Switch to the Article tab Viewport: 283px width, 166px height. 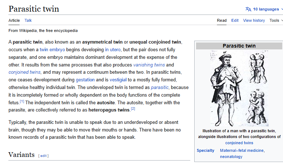14,21
